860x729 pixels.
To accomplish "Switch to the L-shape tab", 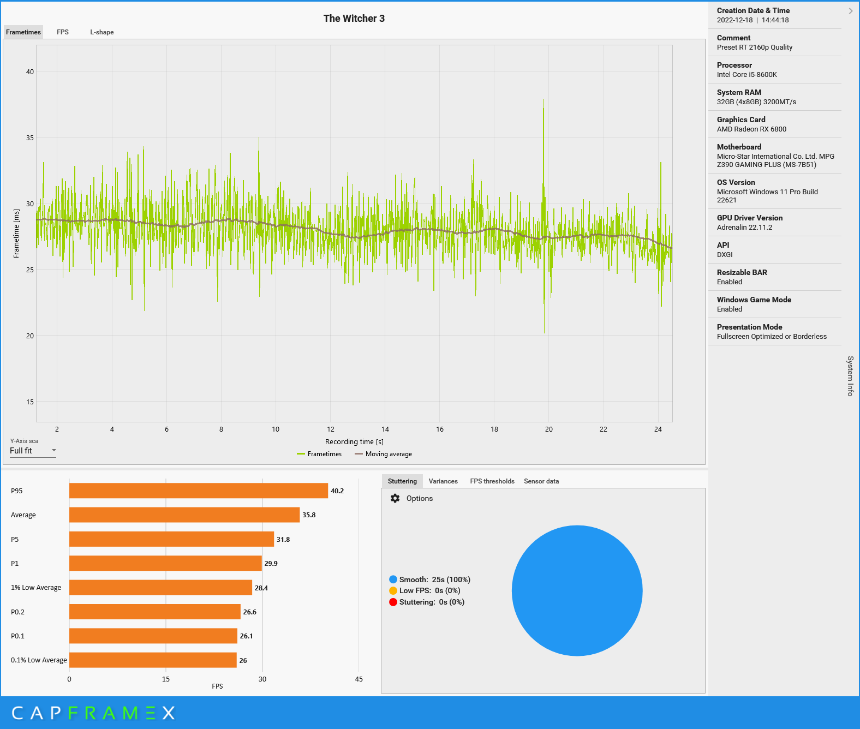I will click(102, 32).
